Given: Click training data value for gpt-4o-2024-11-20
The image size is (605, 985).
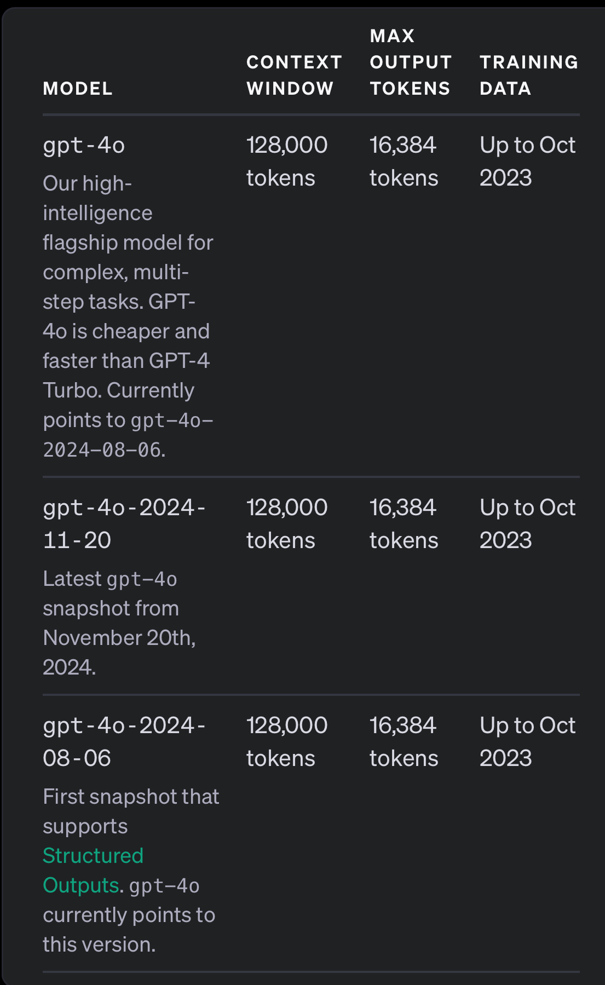Looking at the screenshot, I should tap(527, 524).
